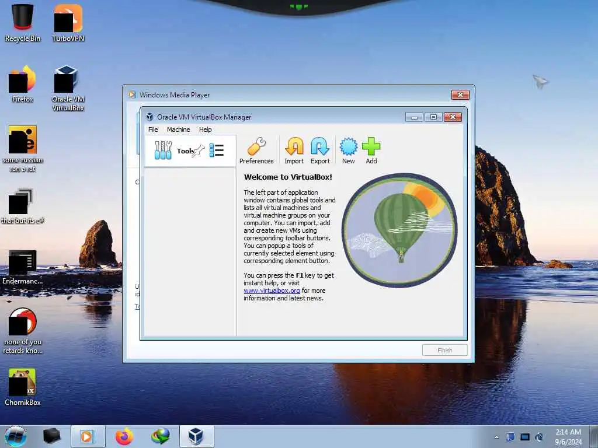Pin the Tools menu with pin icon

pyautogui.click(x=199, y=151)
